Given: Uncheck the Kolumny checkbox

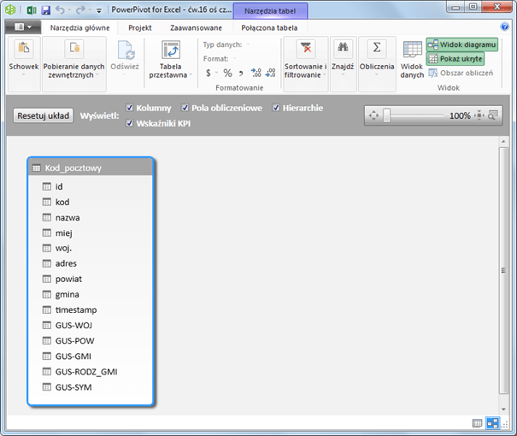Looking at the screenshot, I should coord(130,108).
